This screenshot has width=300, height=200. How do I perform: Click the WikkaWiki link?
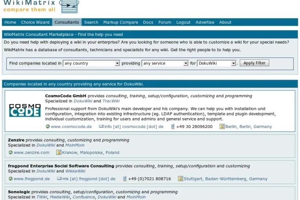pyautogui.click(x=75, y=171)
